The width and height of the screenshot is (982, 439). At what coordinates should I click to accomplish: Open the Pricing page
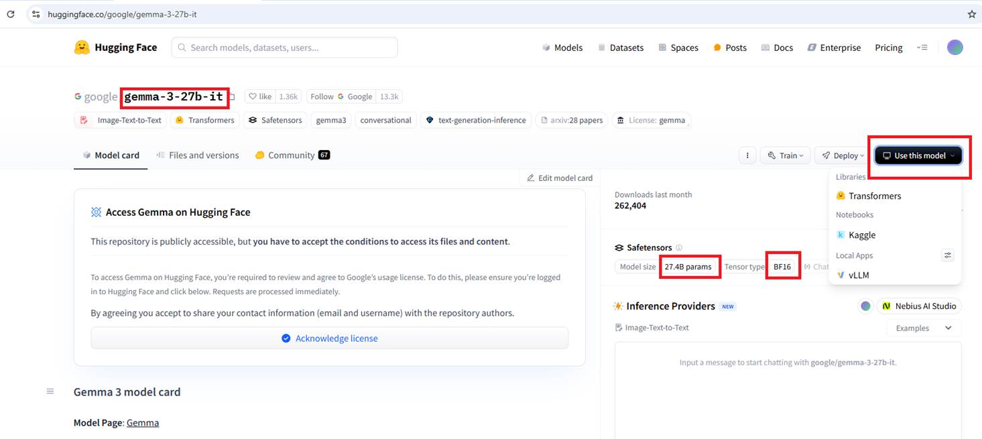click(889, 48)
